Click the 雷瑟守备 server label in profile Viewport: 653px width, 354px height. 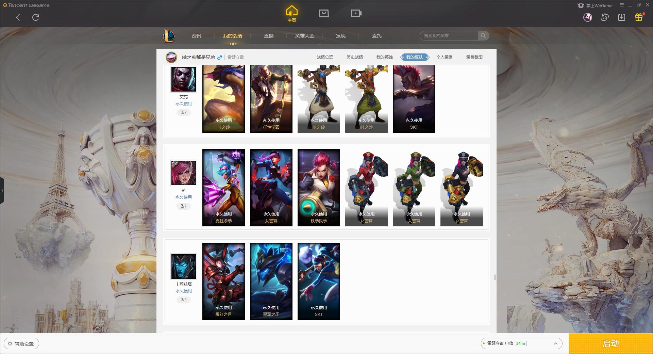236,57
